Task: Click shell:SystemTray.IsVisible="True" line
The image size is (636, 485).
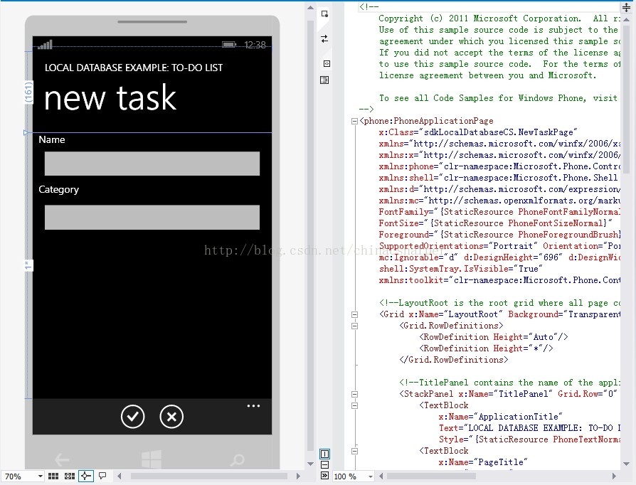Action: click(x=460, y=269)
